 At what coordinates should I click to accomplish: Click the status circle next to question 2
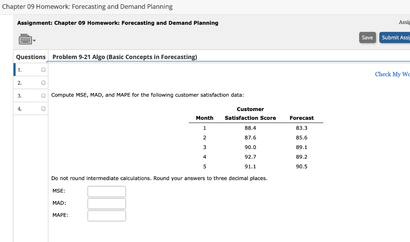[x=43, y=83]
